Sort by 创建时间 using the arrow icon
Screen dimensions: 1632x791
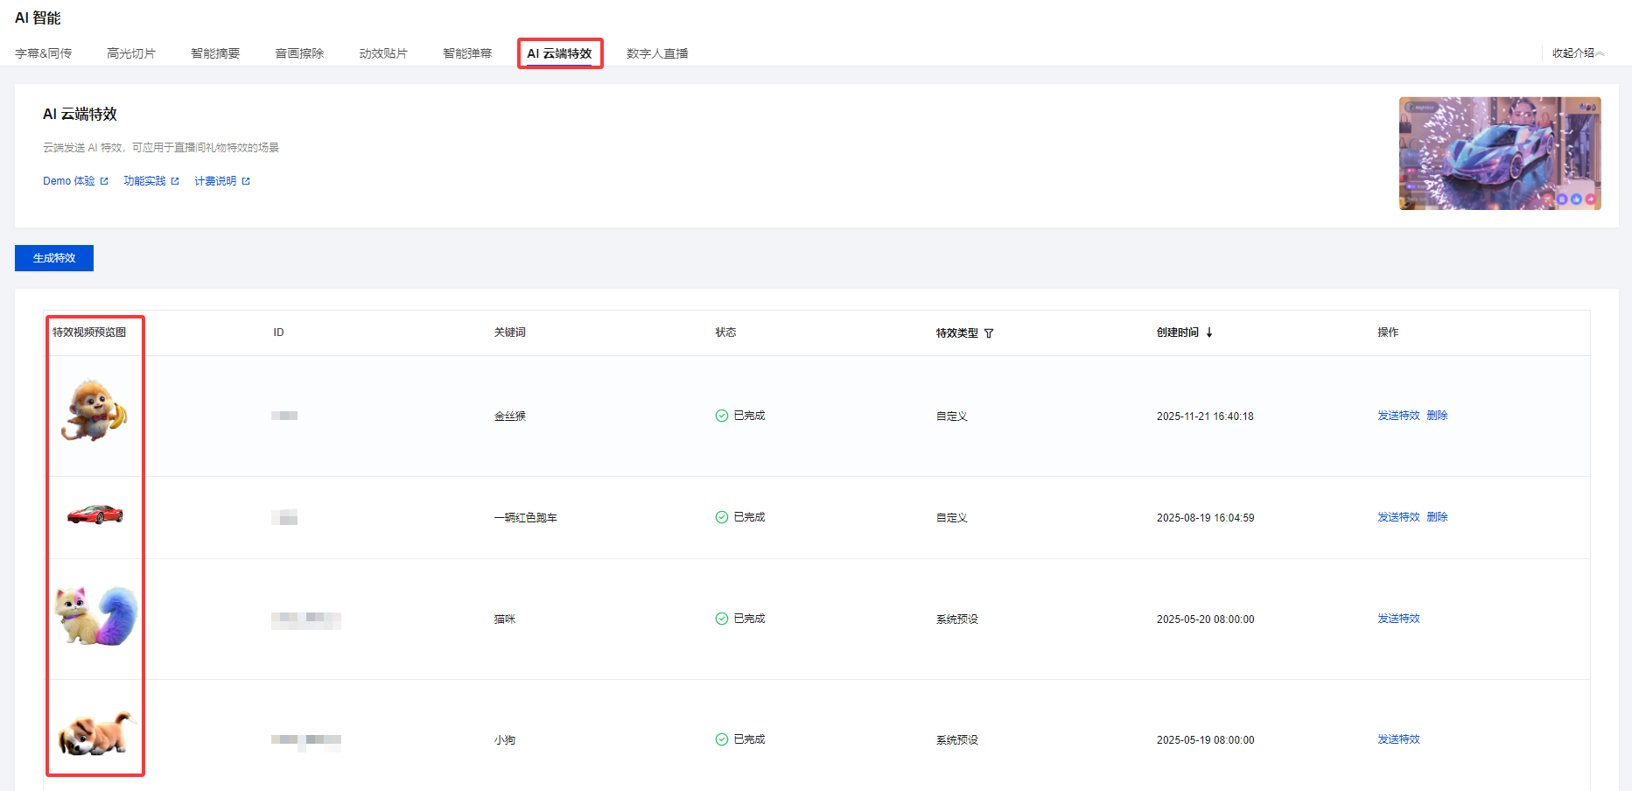[1209, 332]
